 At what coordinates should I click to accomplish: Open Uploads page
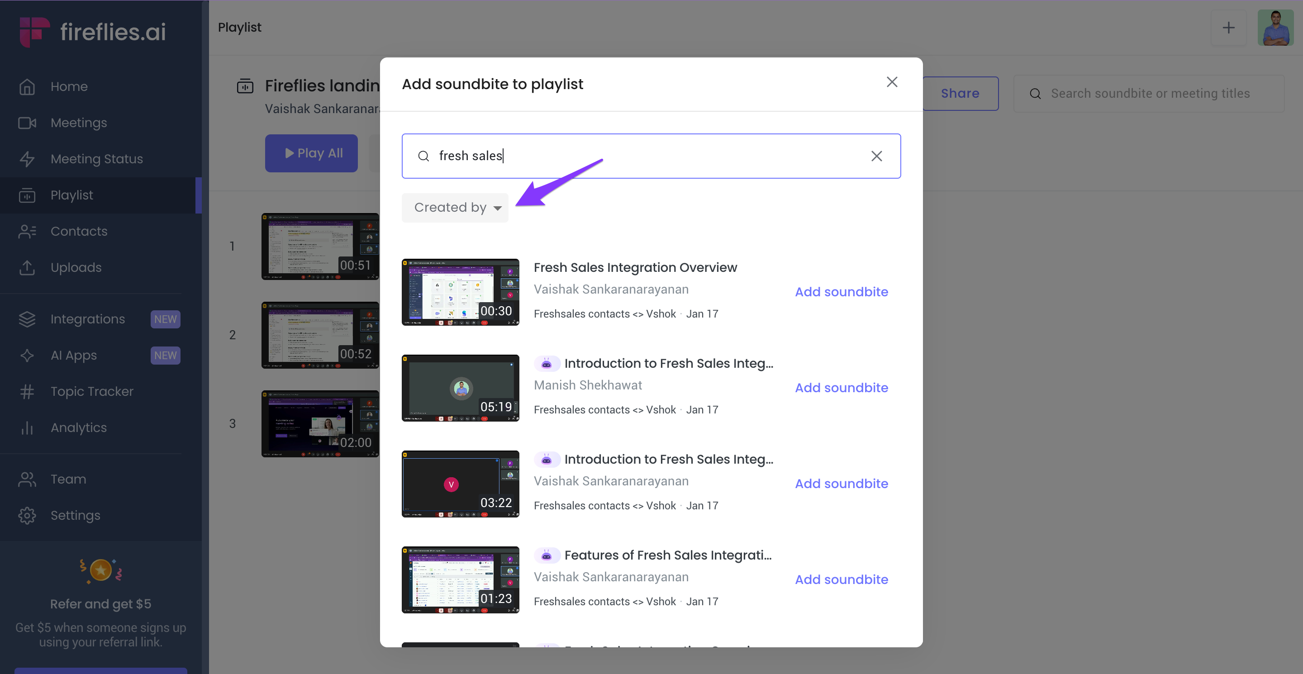[x=76, y=267]
